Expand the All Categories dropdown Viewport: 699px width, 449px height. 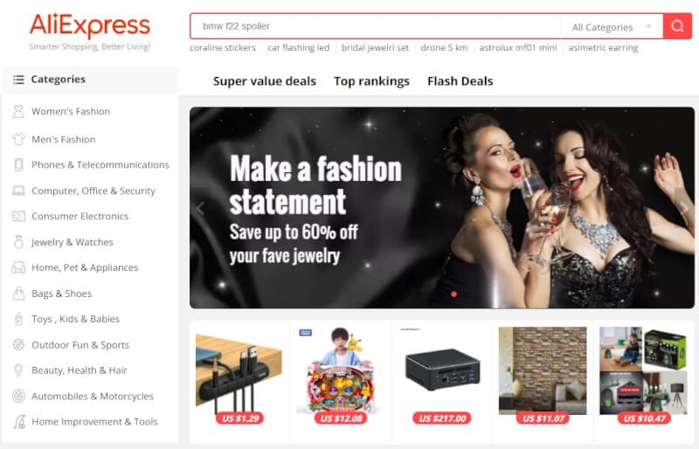[612, 27]
